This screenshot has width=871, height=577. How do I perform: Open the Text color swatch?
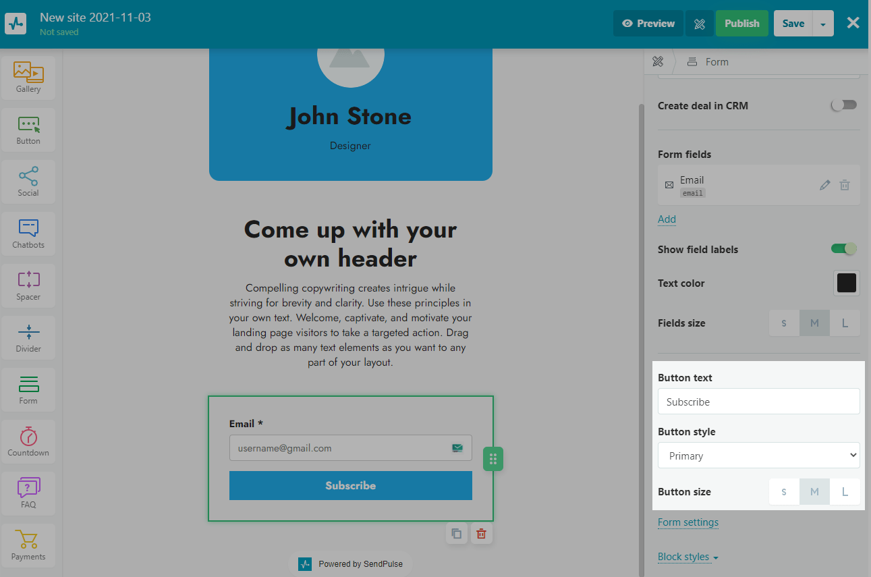tap(846, 283)
